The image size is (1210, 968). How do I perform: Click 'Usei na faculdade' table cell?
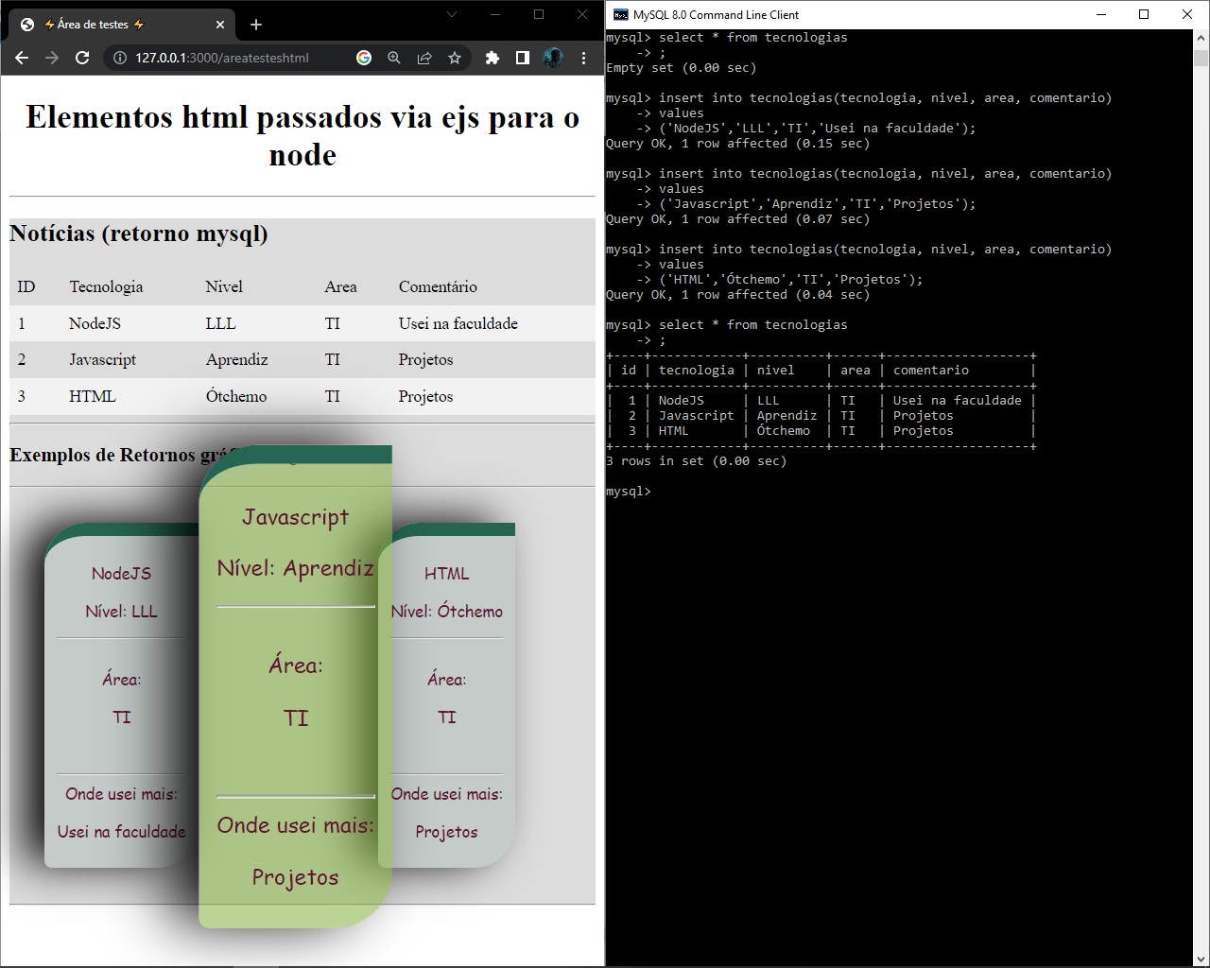[458, 323]
